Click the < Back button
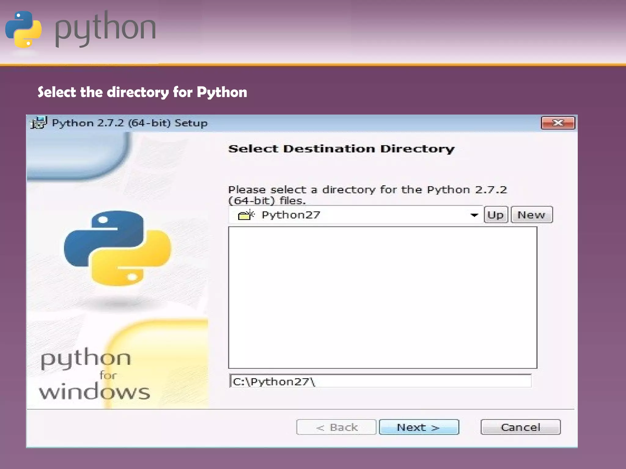 tap(336, 427)
